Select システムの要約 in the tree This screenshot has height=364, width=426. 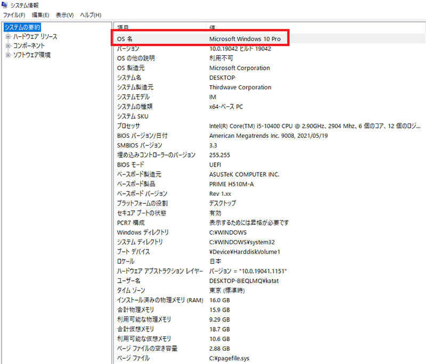tap(22, 27)
